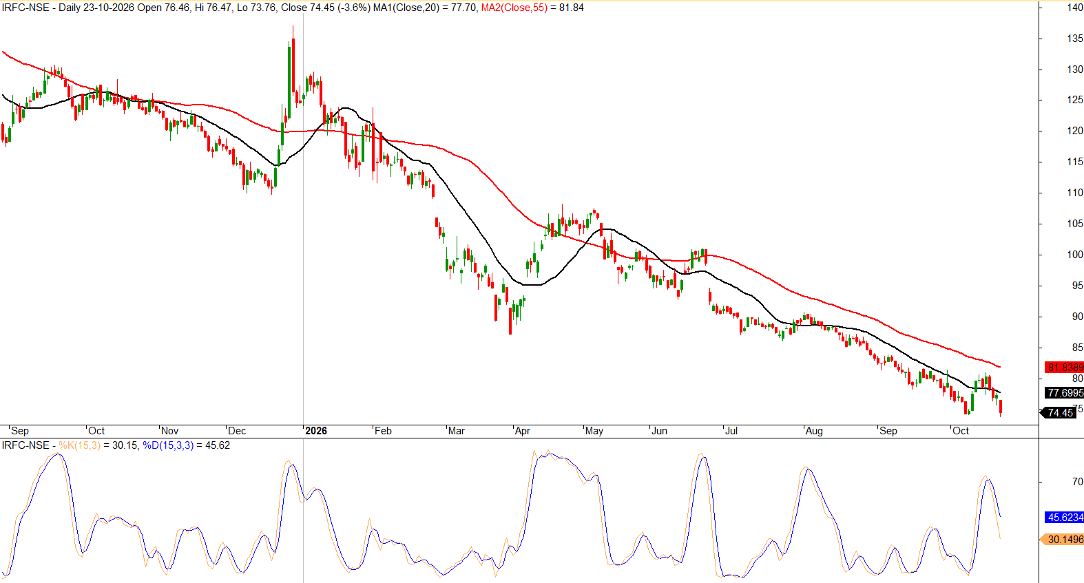Screen dimensions: 1084x583
Task: Click the 120 price axis label
Action: [1075, 131]
